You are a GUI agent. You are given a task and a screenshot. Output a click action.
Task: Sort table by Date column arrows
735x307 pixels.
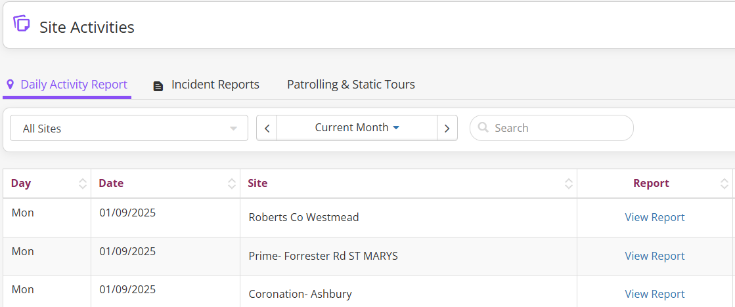[x=231, y=184]
